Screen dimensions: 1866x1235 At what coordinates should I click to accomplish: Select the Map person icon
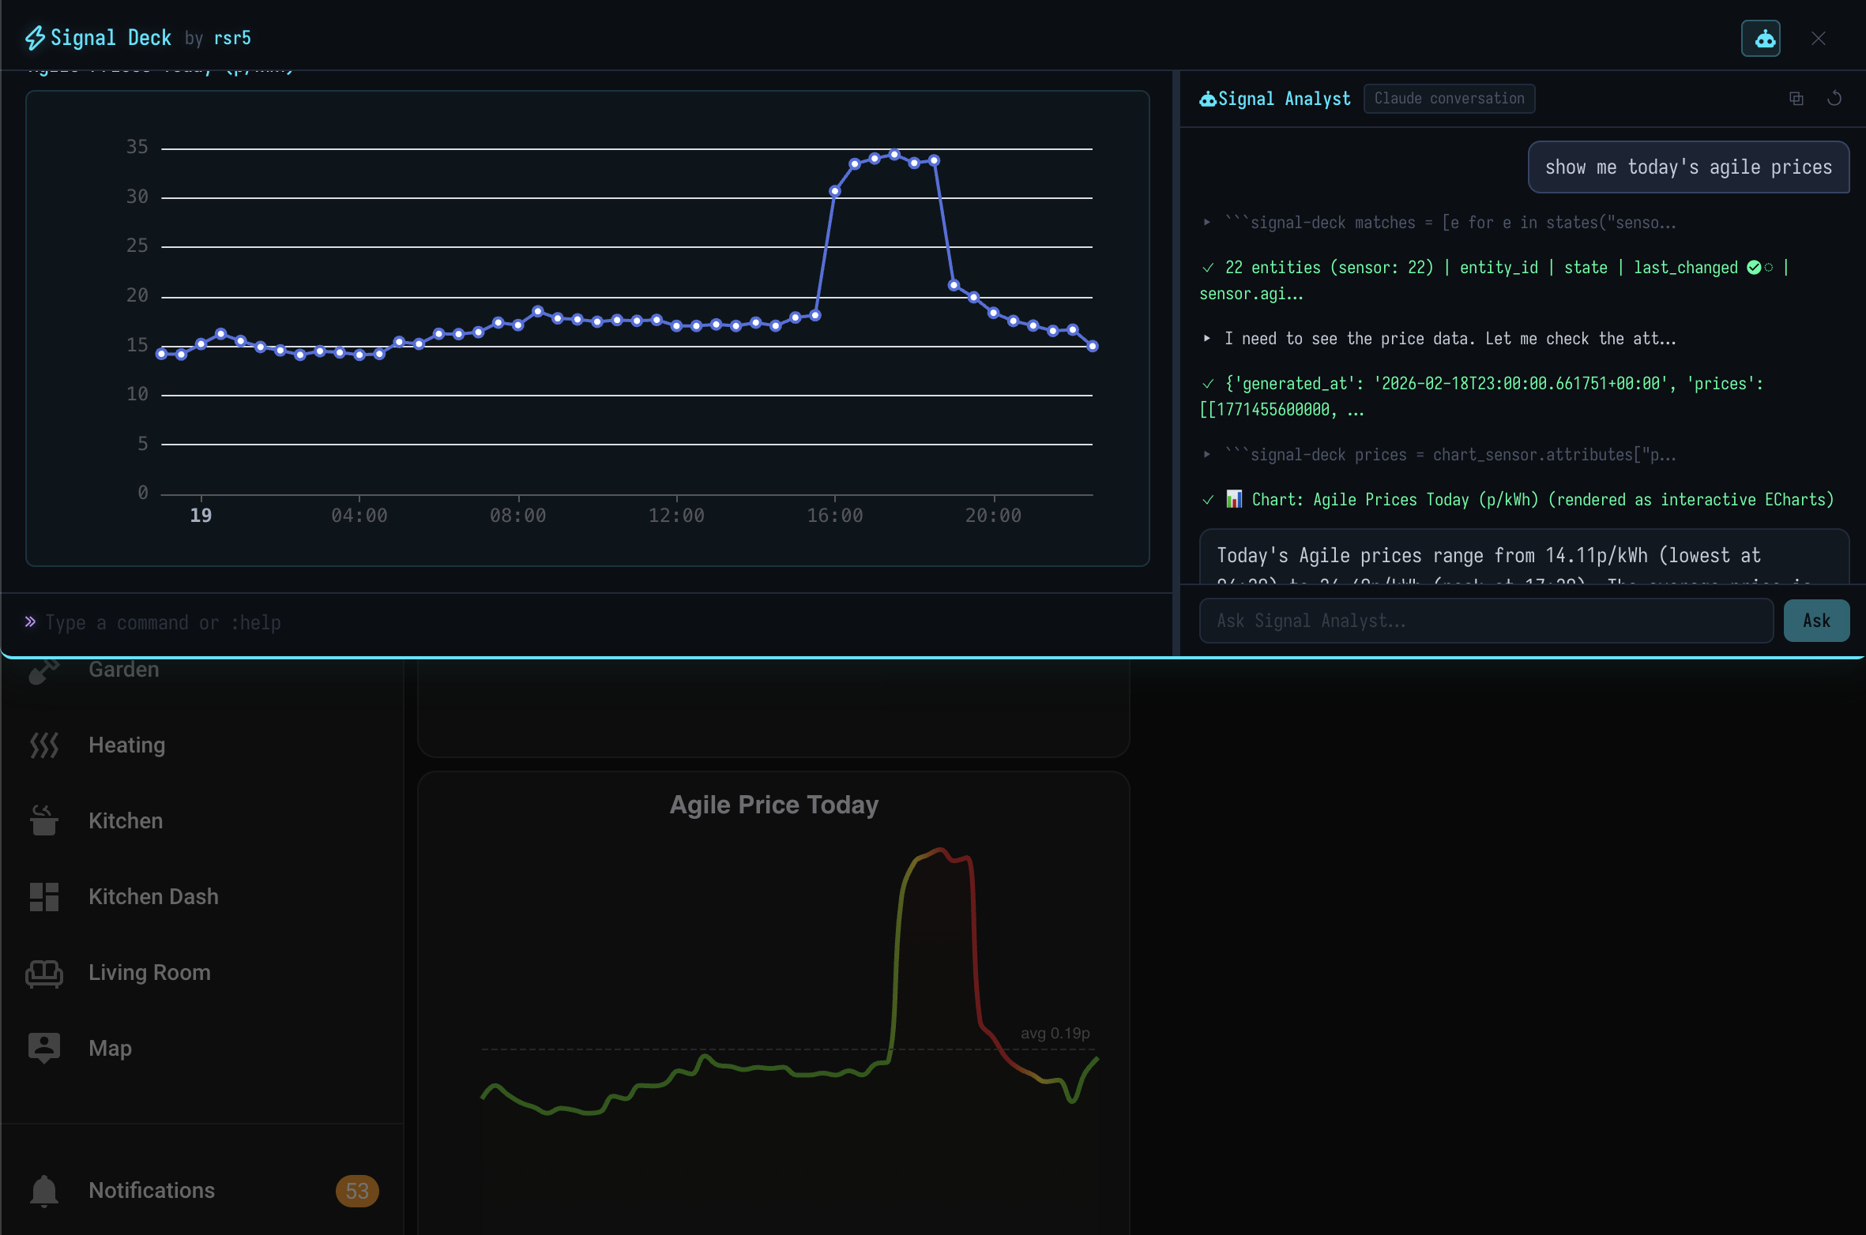click(x=43, y=1047)
